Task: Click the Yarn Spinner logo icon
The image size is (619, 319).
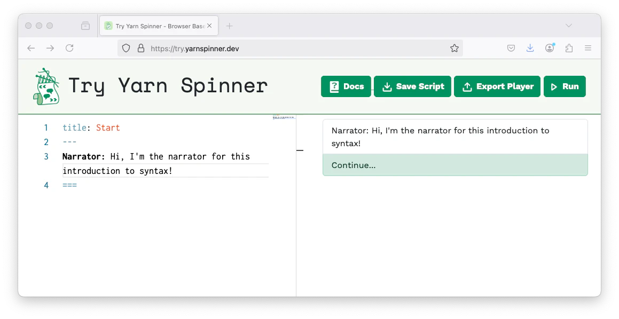Action: click(45, 86)
